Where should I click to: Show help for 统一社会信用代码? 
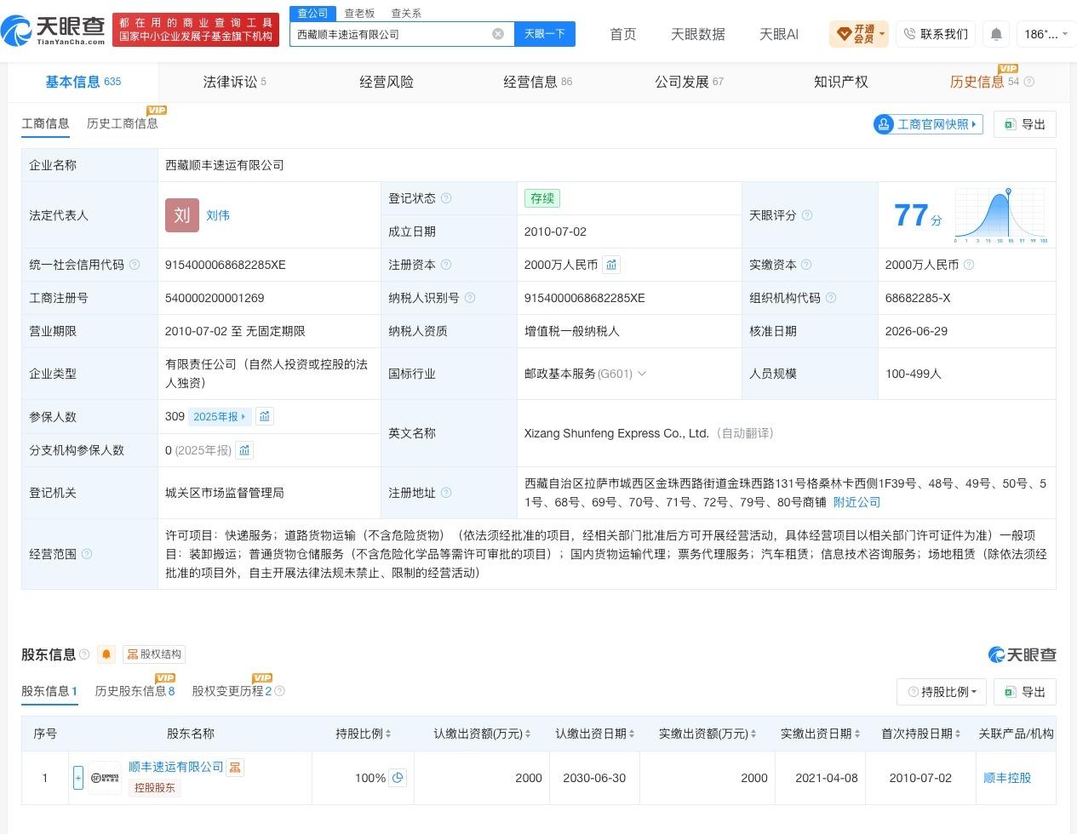point(134,265)
